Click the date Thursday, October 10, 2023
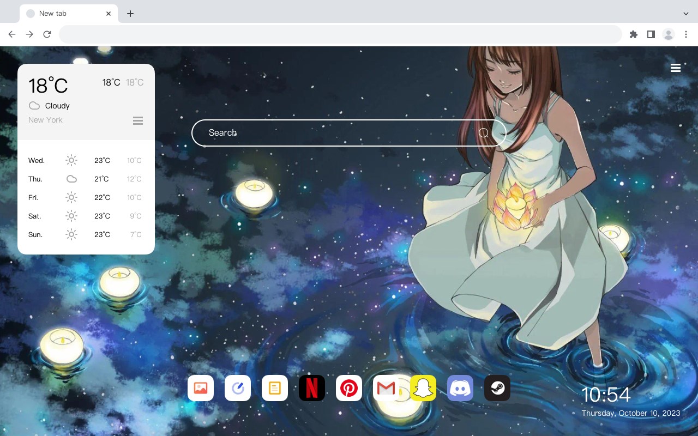The height and width of the screenshot is (436, 698). coord(631,413)
